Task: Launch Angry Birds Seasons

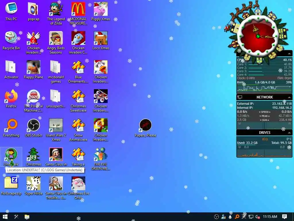Action: 56,43
